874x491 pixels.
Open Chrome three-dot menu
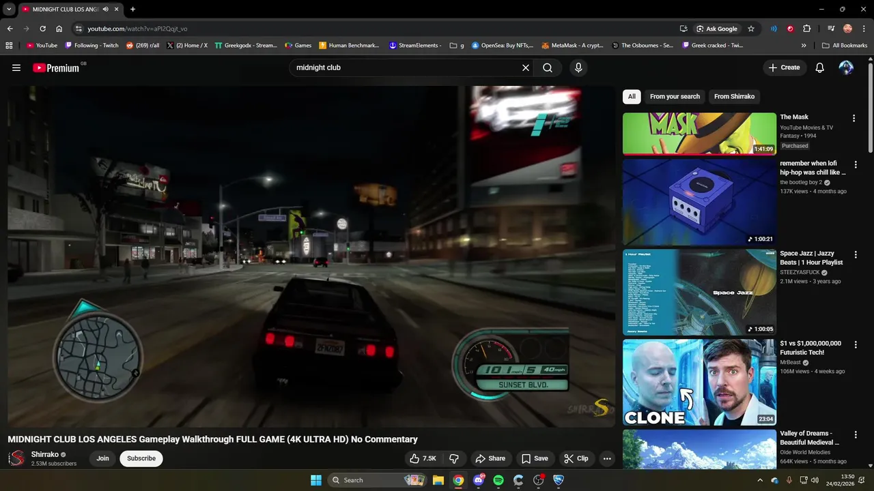click(864, 29)
